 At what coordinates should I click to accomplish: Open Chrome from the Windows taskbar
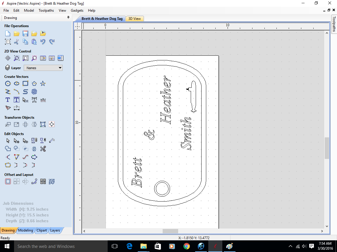click(186, 246)
